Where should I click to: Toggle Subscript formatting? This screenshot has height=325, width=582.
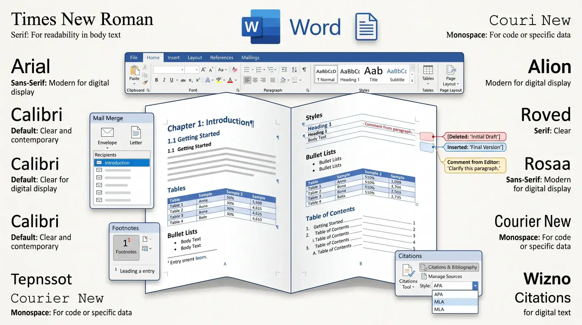[191, 80]
